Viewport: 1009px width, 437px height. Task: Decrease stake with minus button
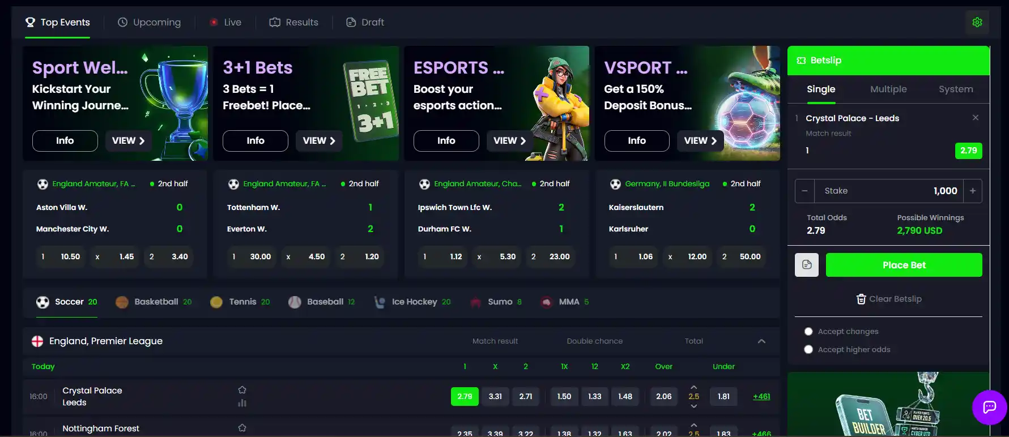(x=804, y=191)
